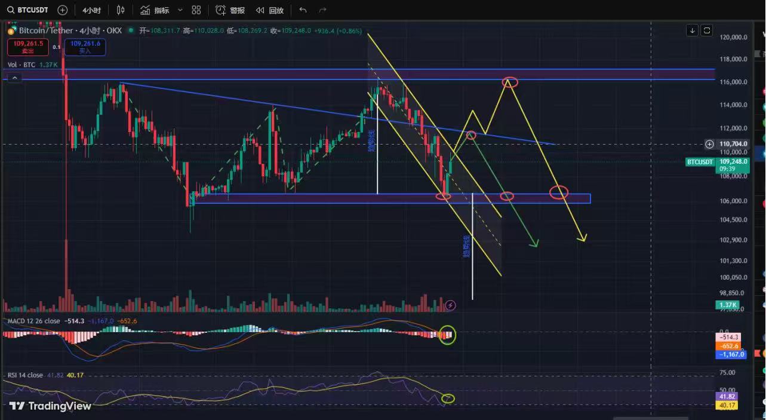Click the purple lightning event icon
Screen dimensions: 766x420
click(451, 305)
